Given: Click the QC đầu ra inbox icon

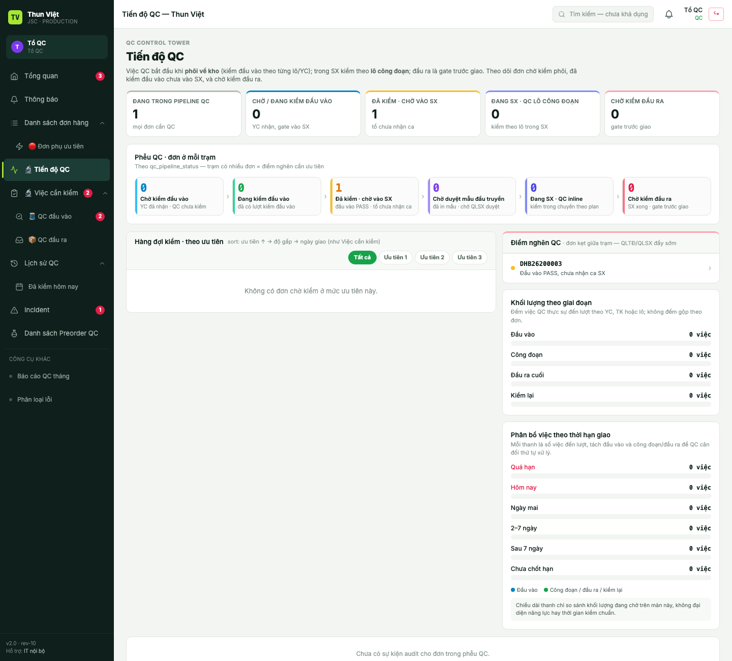Looking at the screenshot, I should point(19,240).
